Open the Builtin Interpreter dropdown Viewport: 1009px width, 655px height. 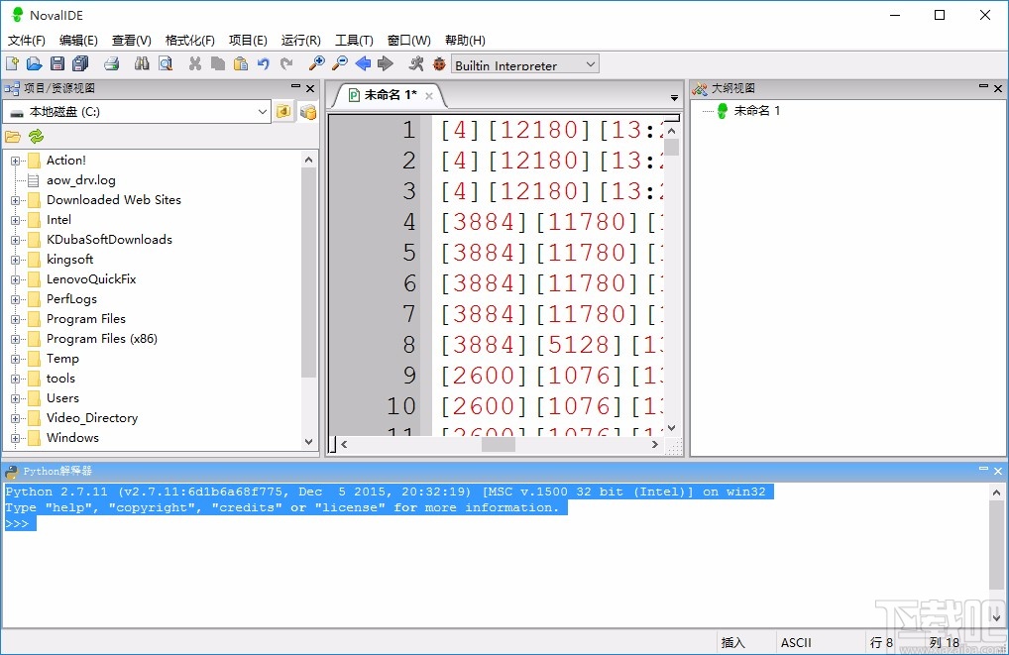click(525, 64)
